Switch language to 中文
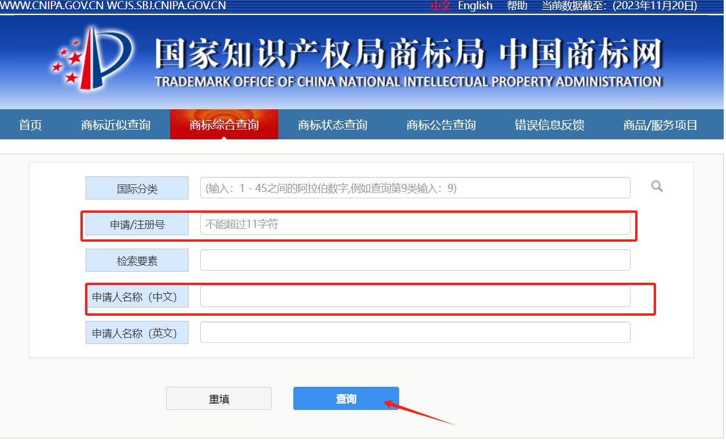Viewport: 726px width, 440px height. coord(440,6)
